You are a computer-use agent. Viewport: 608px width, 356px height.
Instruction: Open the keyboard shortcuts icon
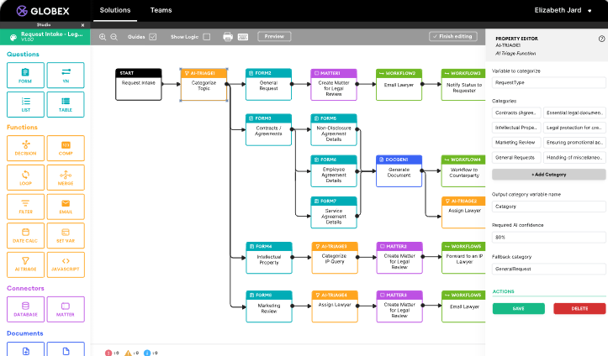pos(243,37)
